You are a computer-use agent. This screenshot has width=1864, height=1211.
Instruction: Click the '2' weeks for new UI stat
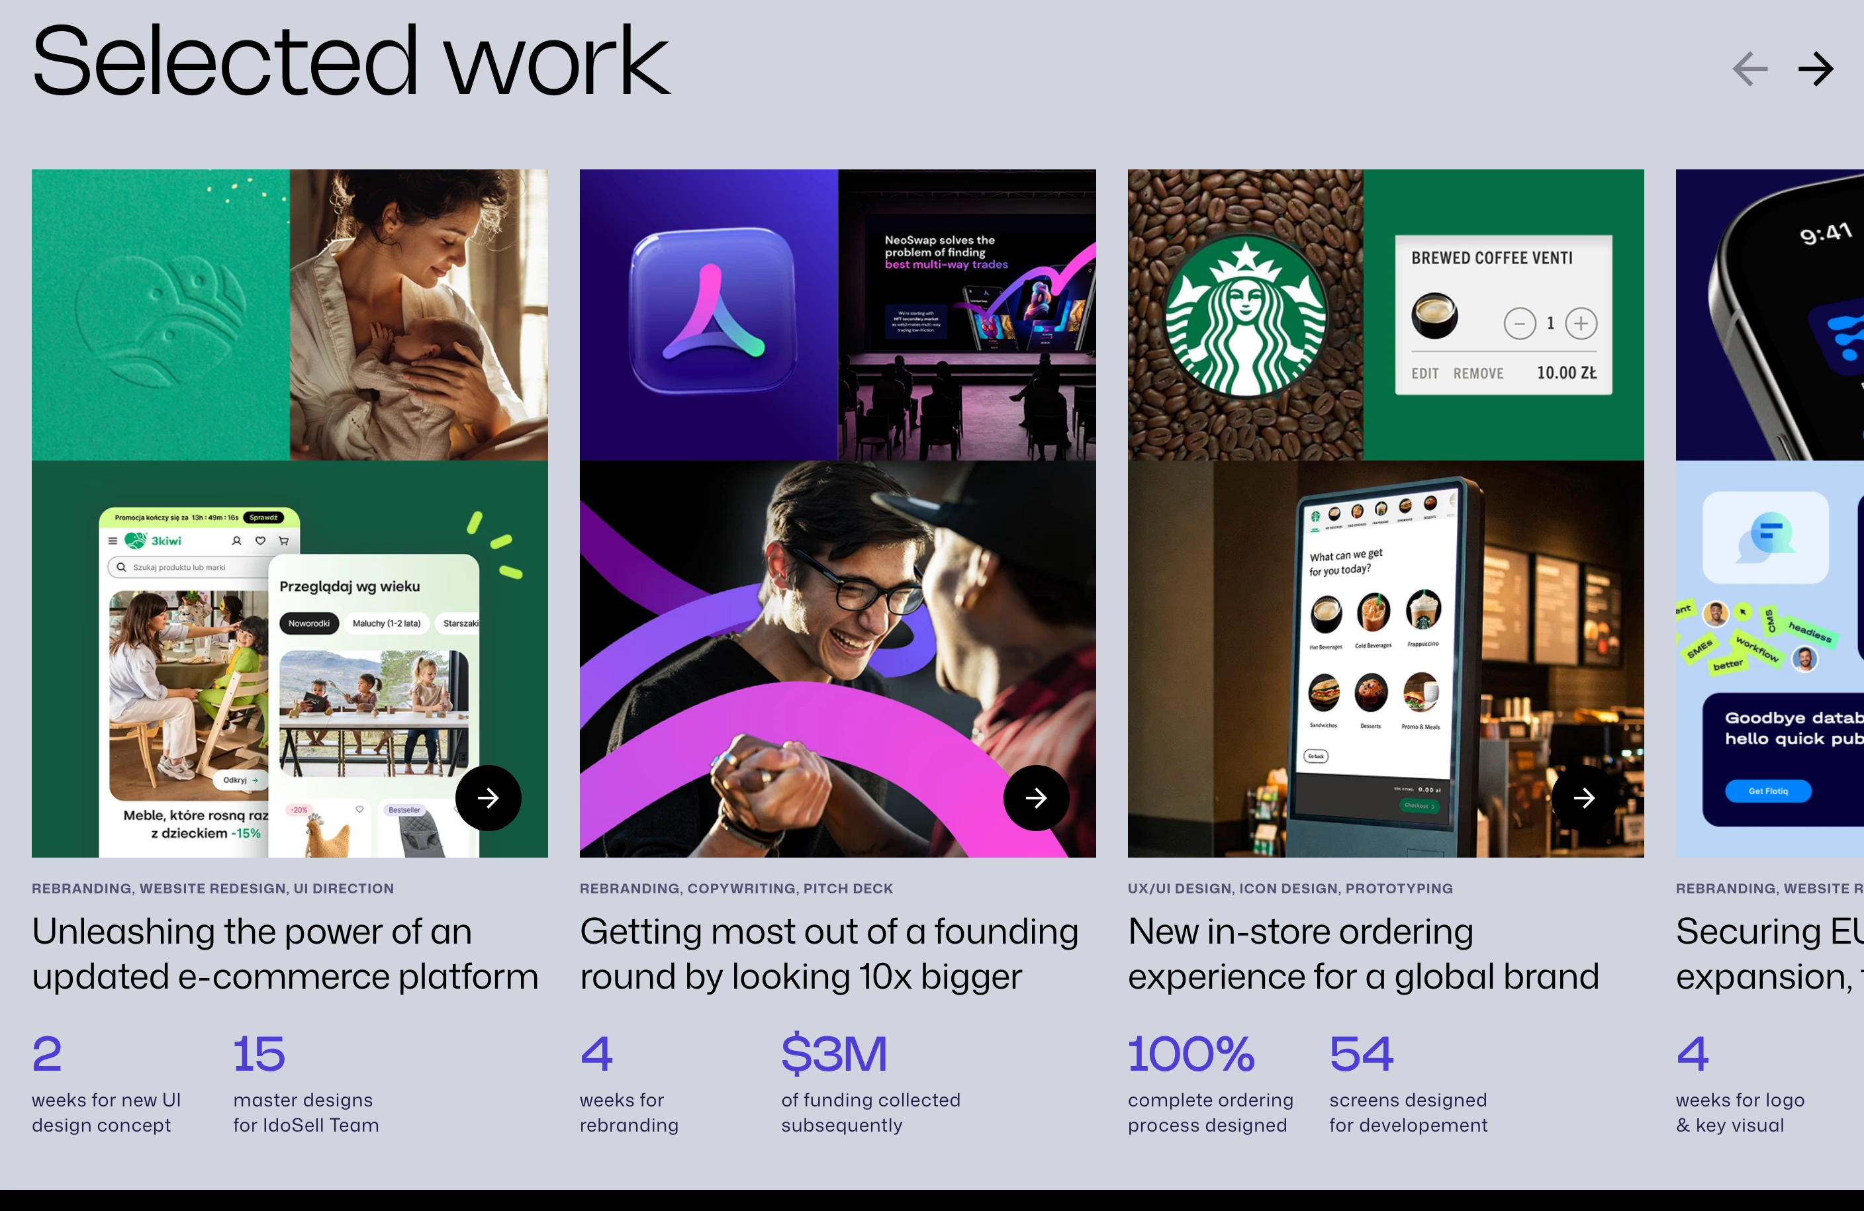(x=47, y=1054)
